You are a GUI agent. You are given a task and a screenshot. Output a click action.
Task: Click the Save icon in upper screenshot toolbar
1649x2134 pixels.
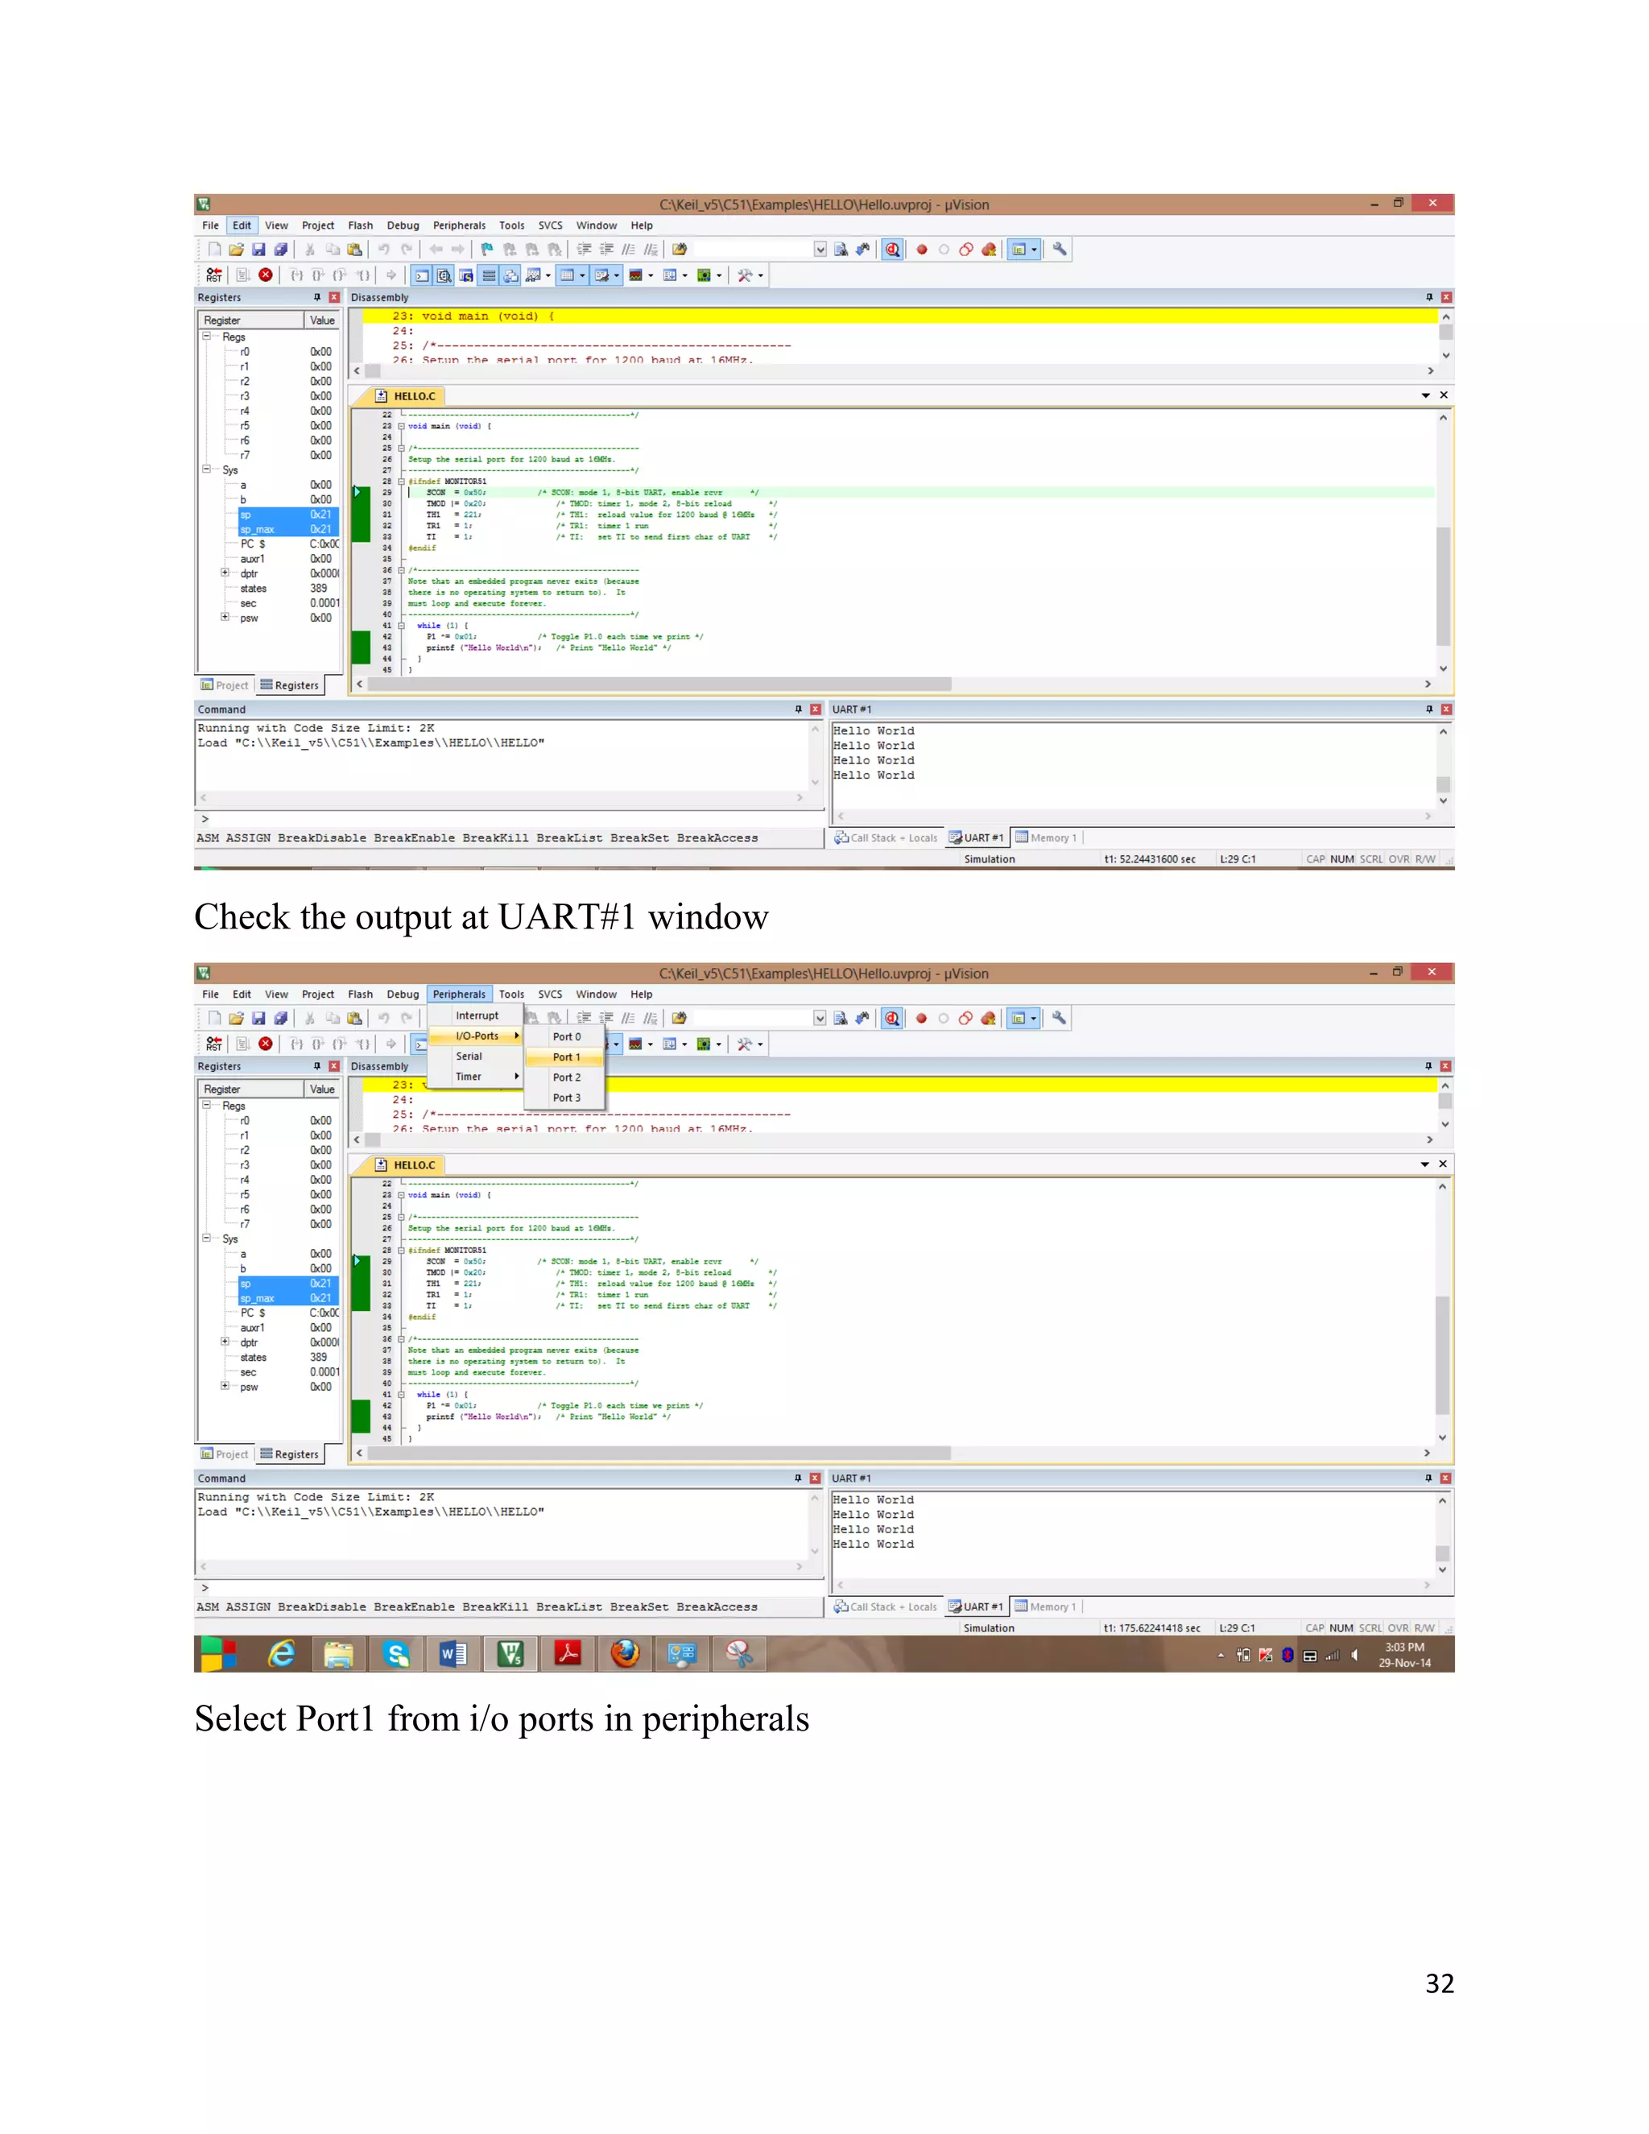click(258, 249)
